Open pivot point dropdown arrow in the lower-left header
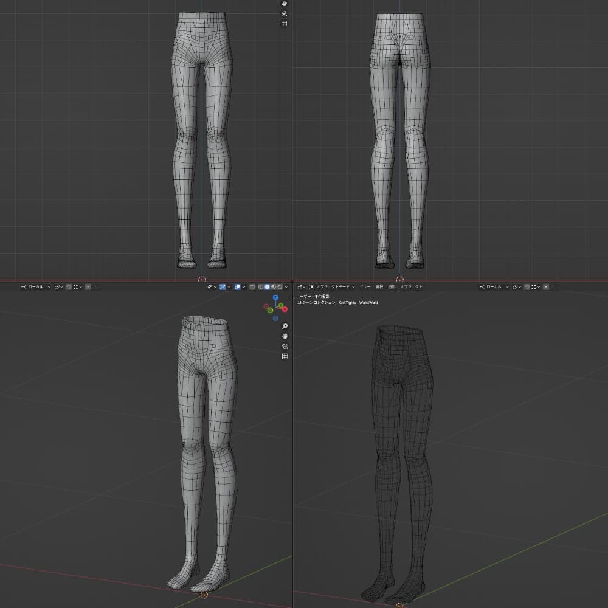The height and width of the screenshot is (608, 608). (62, 287)
